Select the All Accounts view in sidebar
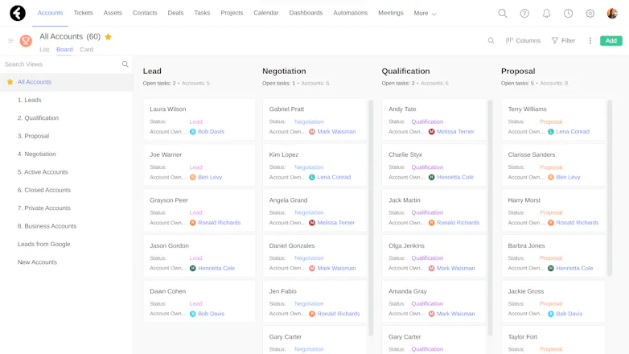 point(66,82)
